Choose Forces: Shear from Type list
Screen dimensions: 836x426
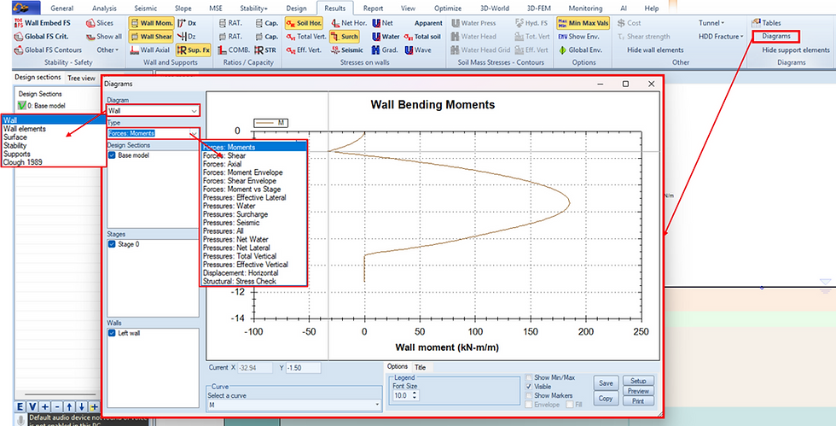pyautogui.click(x=254, y=155)
